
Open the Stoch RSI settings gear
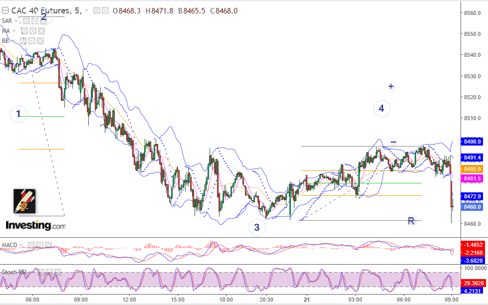[49, 272]
